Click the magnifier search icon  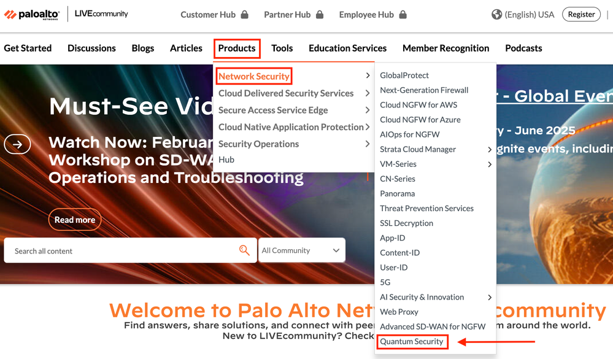click(244, 250)
